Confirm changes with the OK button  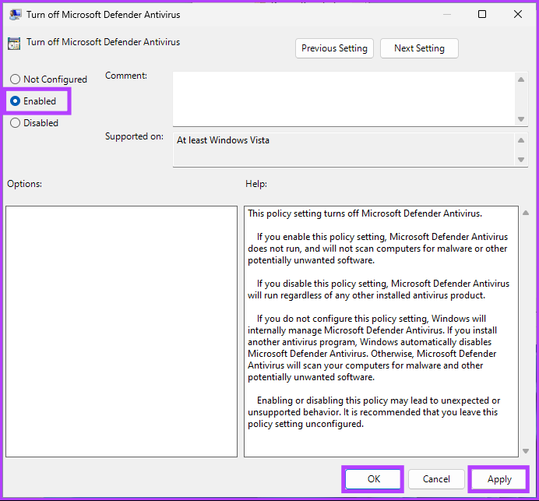(x=373, y=479)
